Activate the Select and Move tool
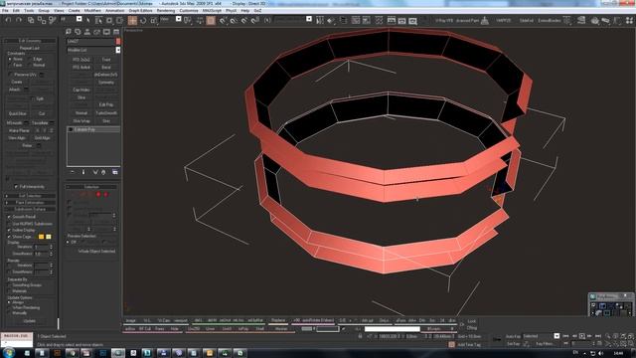This screenshot has width=636, height=358. (132, 20)
